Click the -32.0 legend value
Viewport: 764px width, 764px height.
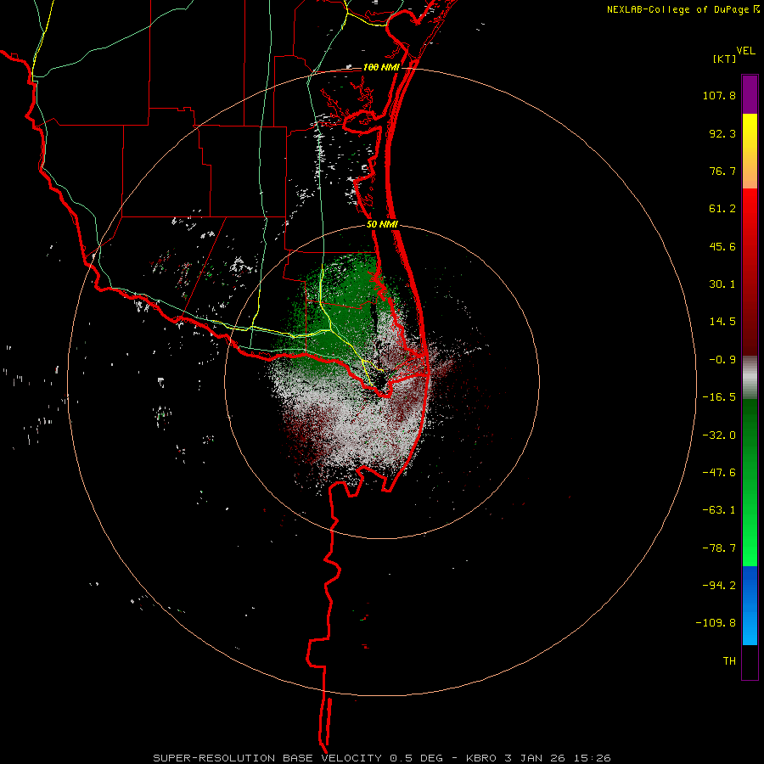click(719, 435)
